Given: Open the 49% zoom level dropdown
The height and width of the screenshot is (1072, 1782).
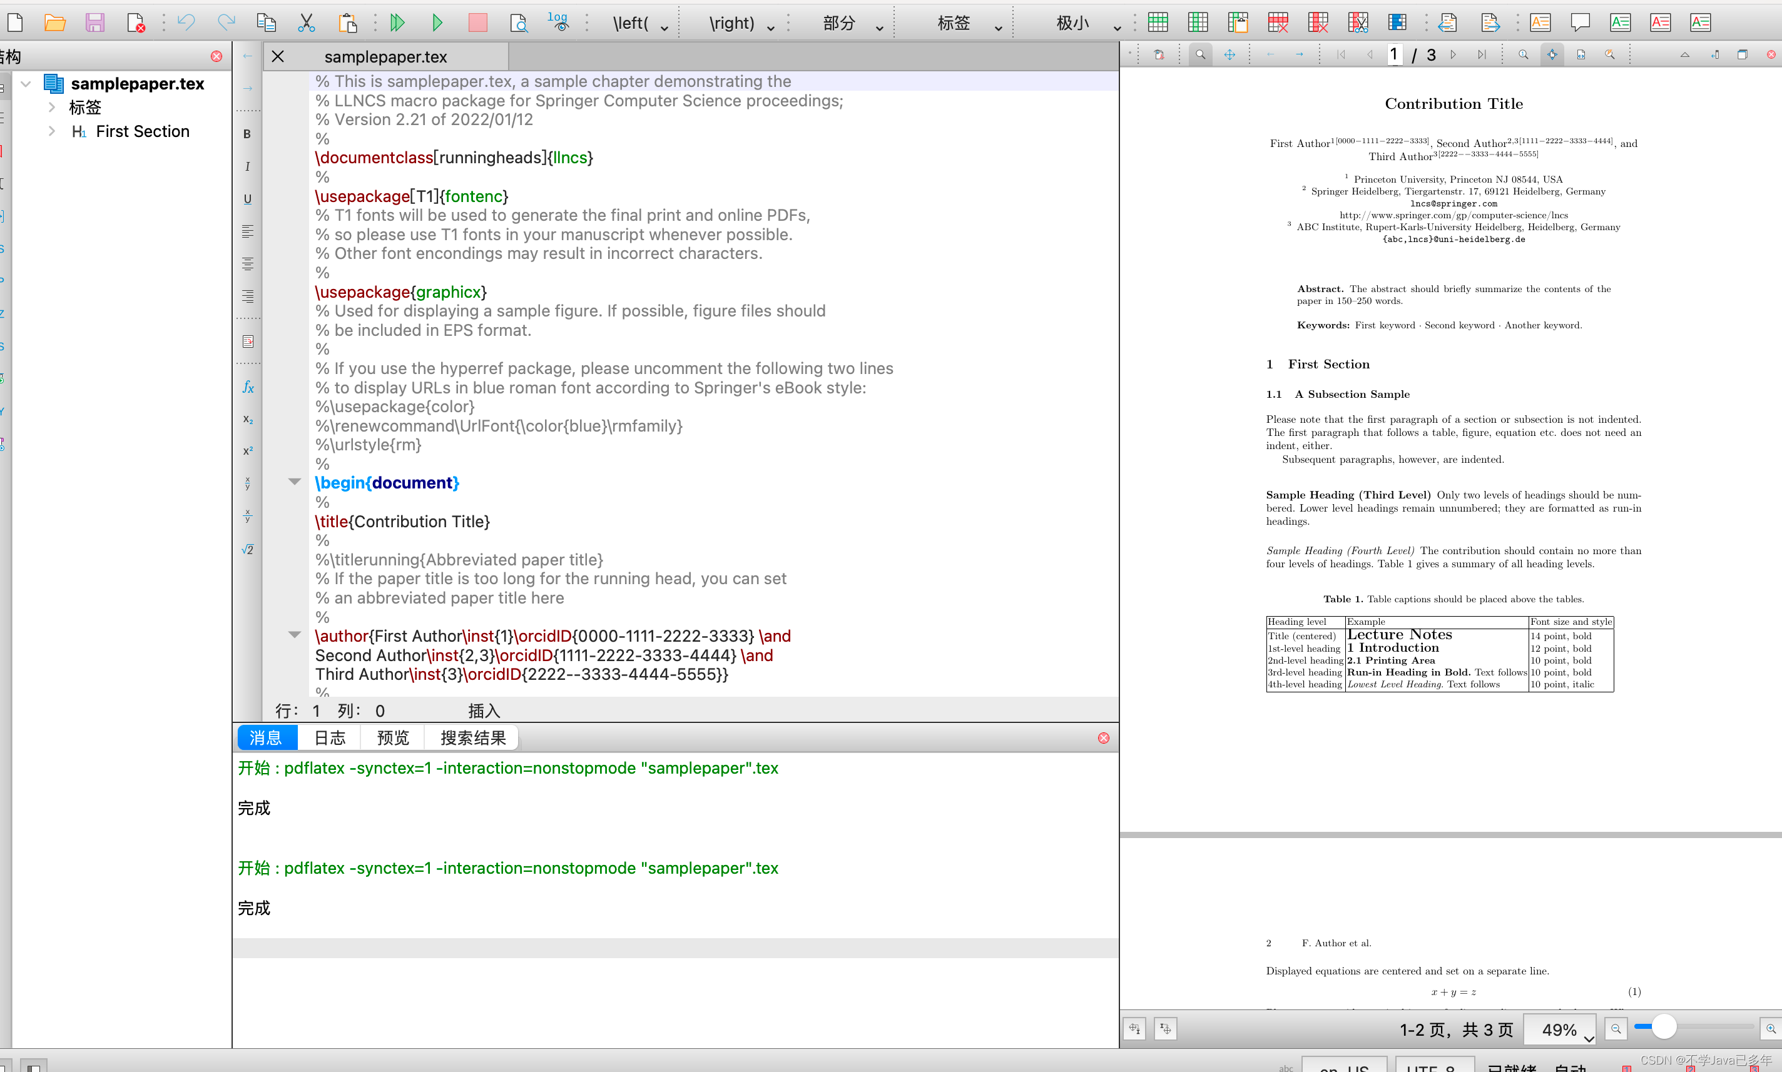Looking at the screenshot, I should [1588, 1038].
